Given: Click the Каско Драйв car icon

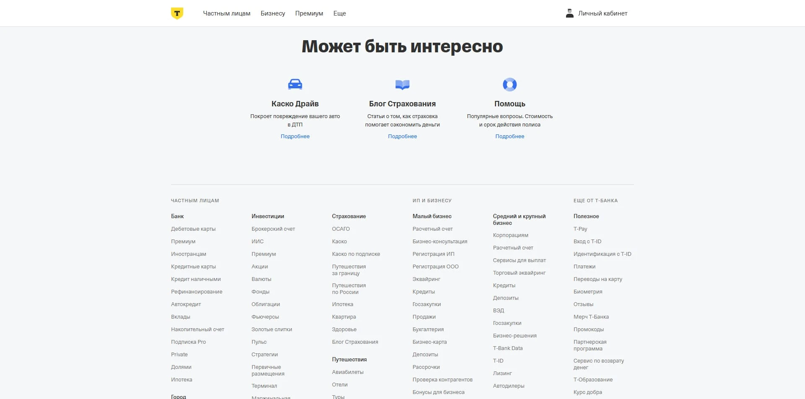Looking at the screenshot, I should pyautogui.click(x=295, y=84).
